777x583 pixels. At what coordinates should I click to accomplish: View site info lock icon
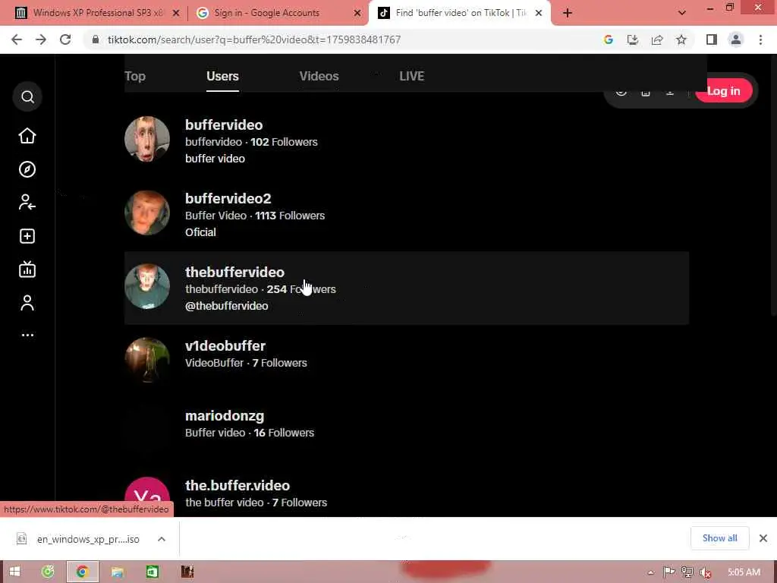coord(96,39)
